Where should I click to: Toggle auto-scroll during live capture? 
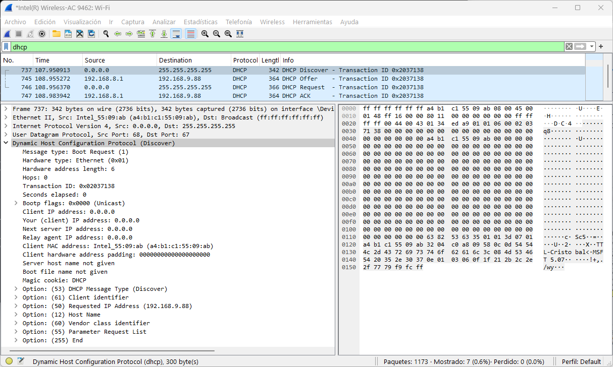[176, 34]
